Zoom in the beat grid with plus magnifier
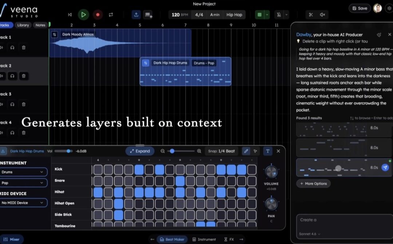 pos(199,151)
